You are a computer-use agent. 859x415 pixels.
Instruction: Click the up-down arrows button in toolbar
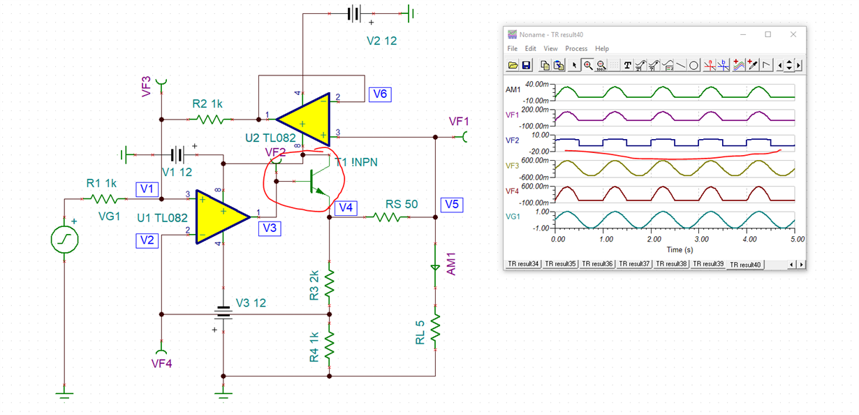789,65
